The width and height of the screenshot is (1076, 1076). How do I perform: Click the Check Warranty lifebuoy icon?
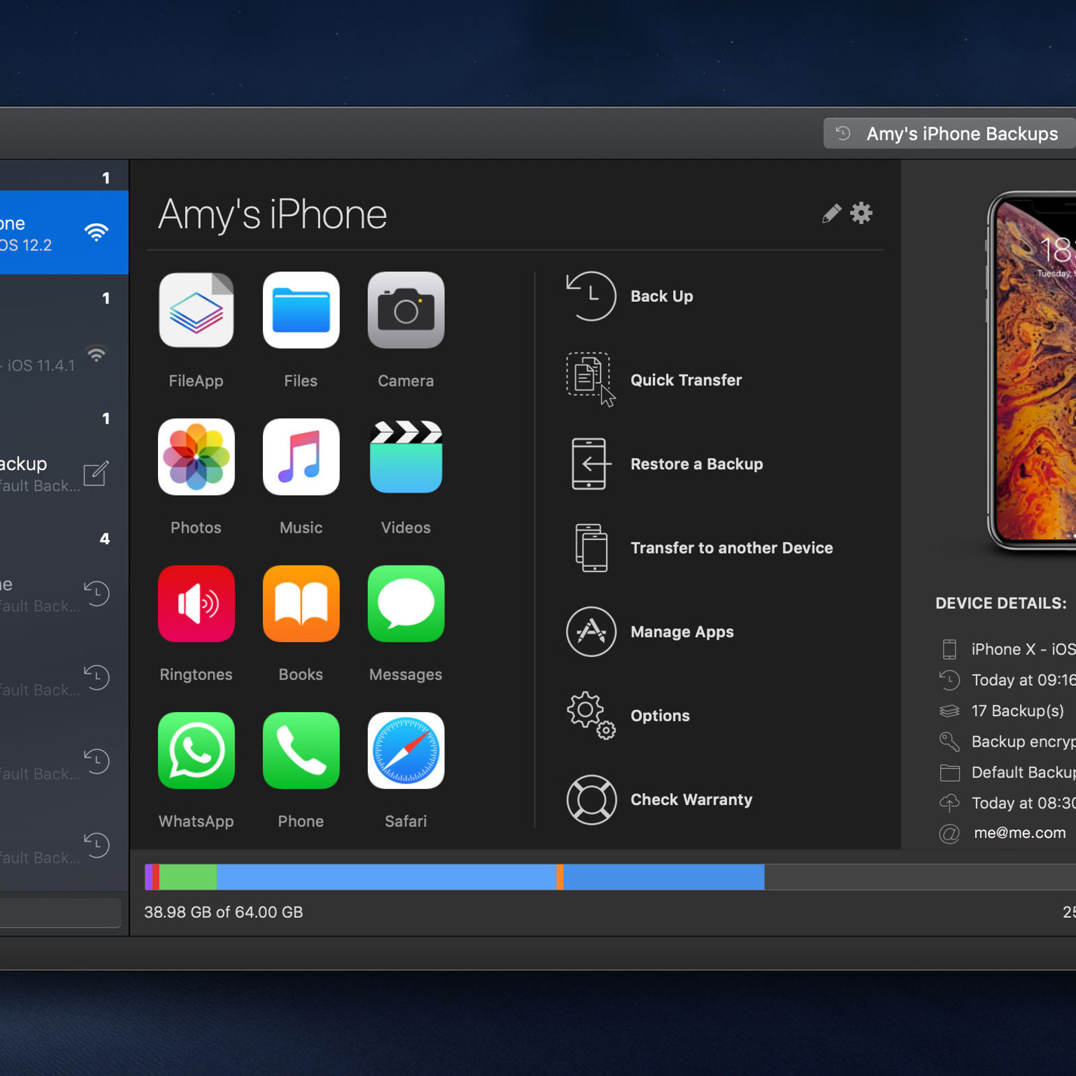[591, 800]
